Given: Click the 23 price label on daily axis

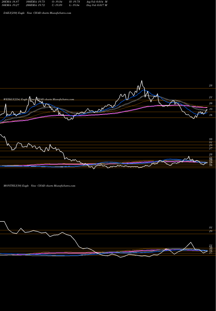Looking at the screenshot, I should coord(210,86).
